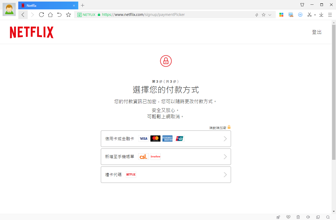Open the downloads icon in toolbar
The height and width of the screenshot is (220, 336).
coord(321,15)
